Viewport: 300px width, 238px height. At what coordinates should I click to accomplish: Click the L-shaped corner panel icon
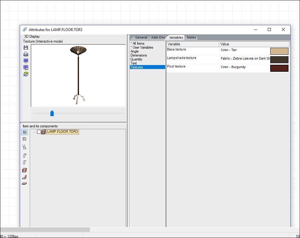(x=25, y=177)
